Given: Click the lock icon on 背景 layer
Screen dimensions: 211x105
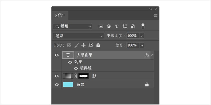Looking at the screenshot, I should 147,85.
